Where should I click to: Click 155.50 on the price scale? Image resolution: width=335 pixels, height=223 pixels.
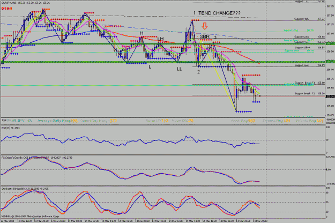pyautogui.click(x=330, y=87)
